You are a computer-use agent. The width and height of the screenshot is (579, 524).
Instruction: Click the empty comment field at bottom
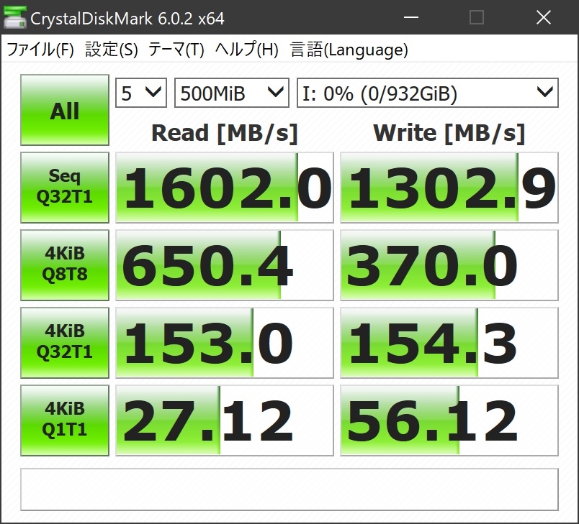click(289, 489)
